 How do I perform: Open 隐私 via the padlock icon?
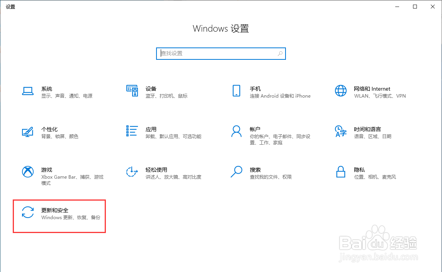click(340, 172)
